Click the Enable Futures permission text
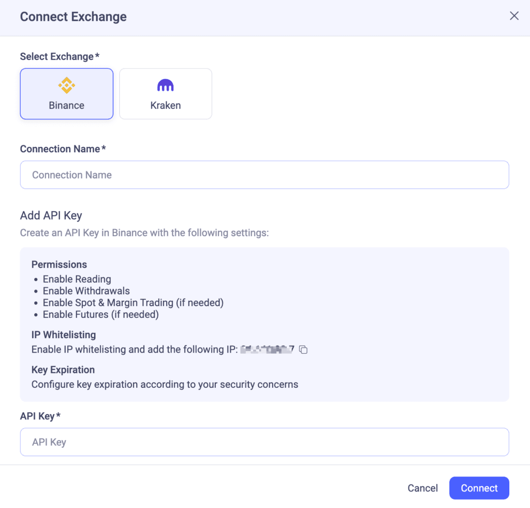This screenshot has width=530, height=508. click(x=100, y=314)
